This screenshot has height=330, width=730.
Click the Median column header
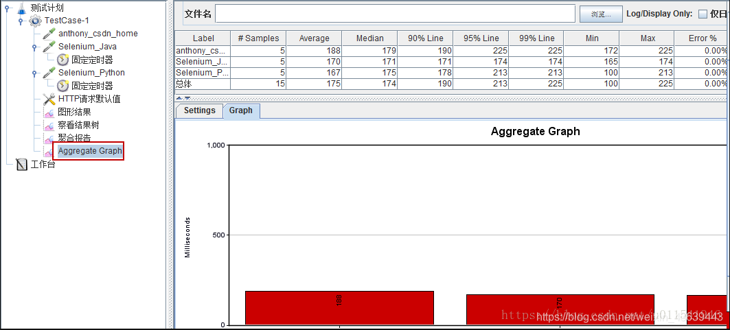369,38
